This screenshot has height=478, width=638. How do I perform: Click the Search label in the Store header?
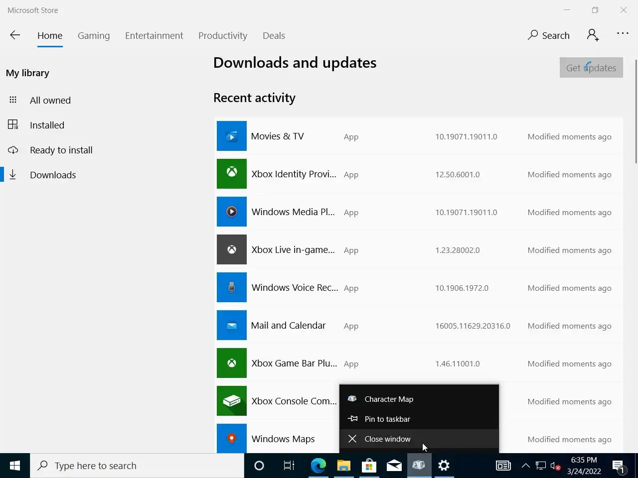[x=556, y=35]
